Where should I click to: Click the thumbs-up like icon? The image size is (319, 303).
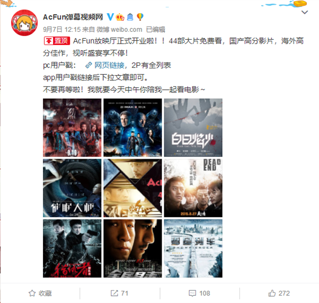tap(272, 293)
